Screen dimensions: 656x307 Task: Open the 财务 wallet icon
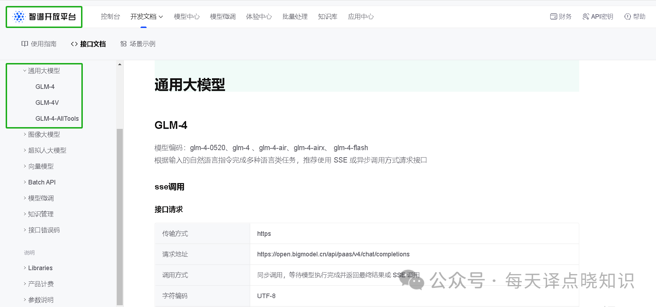coord(554,17)
